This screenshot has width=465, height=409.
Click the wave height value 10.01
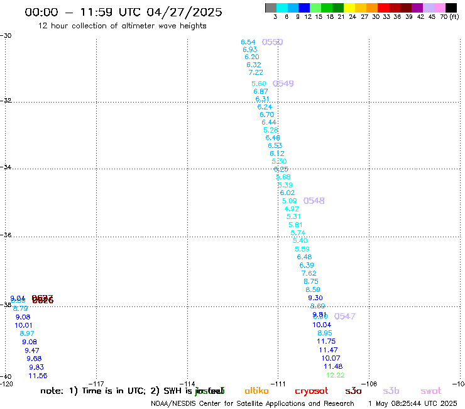23,325
